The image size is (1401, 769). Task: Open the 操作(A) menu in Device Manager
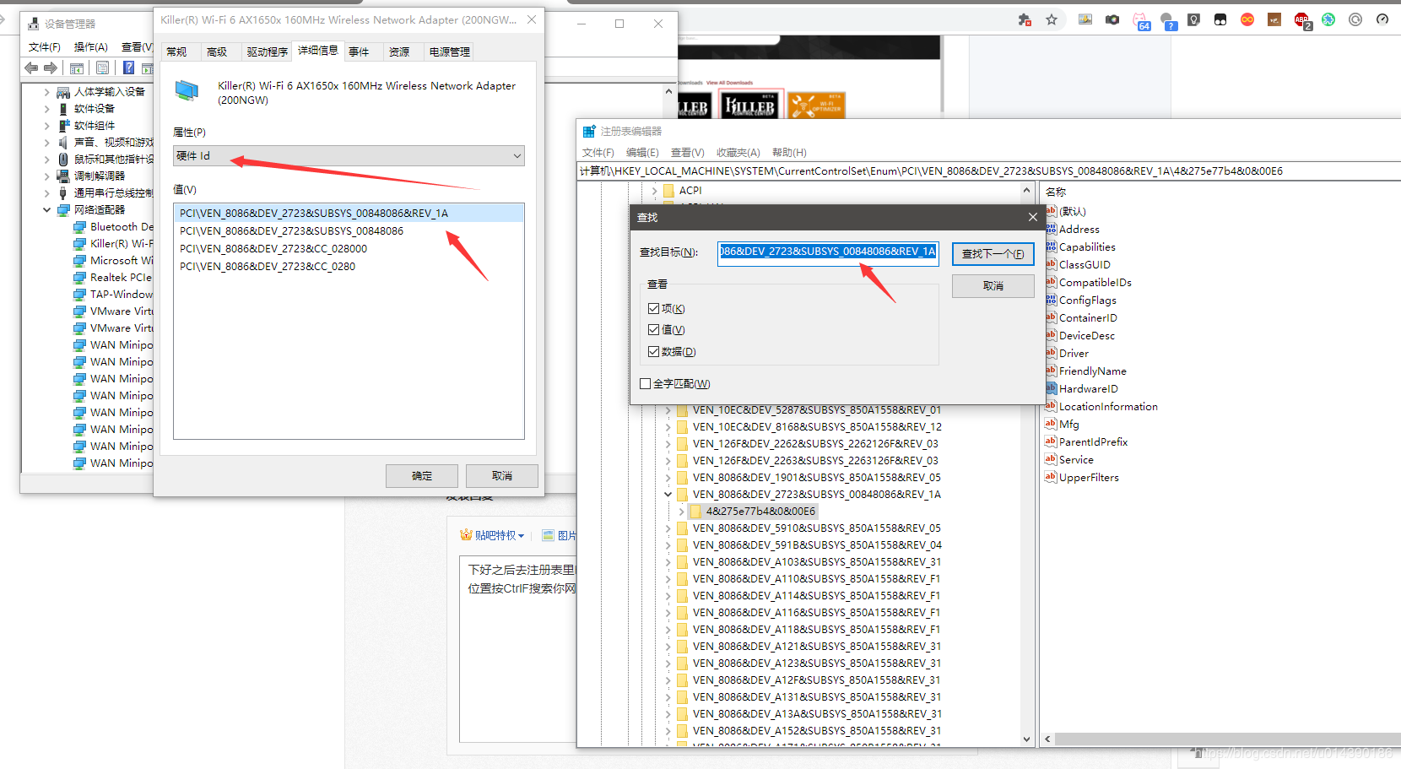(90, 46)
